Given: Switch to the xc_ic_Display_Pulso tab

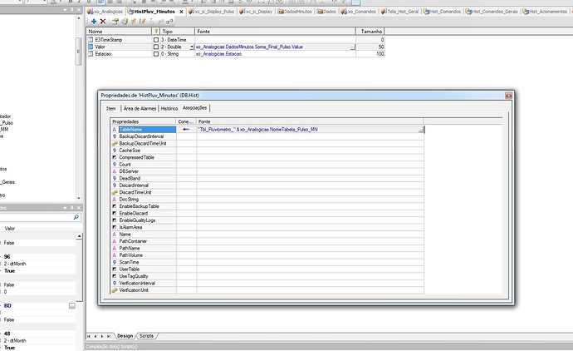Looking at the screenshot, I should click(x=211, y=12).
